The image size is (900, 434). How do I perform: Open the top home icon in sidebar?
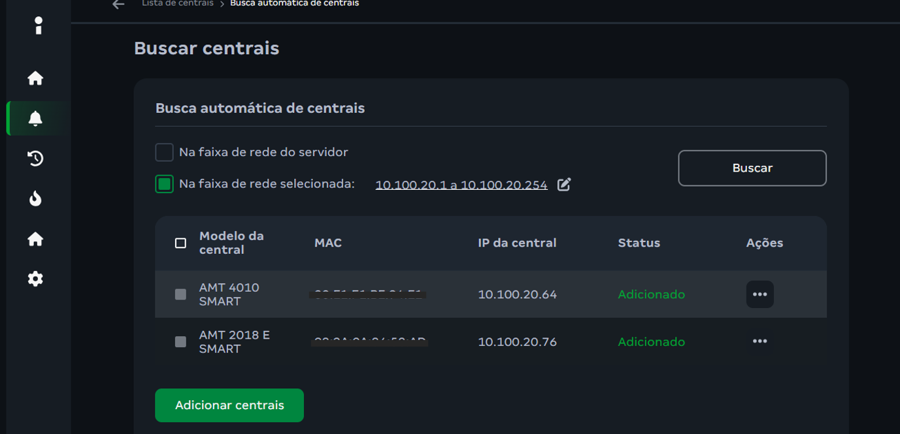pos(35,78)
